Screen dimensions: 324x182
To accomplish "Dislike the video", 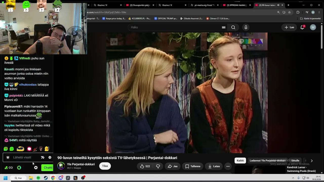I will click(158, 166).
